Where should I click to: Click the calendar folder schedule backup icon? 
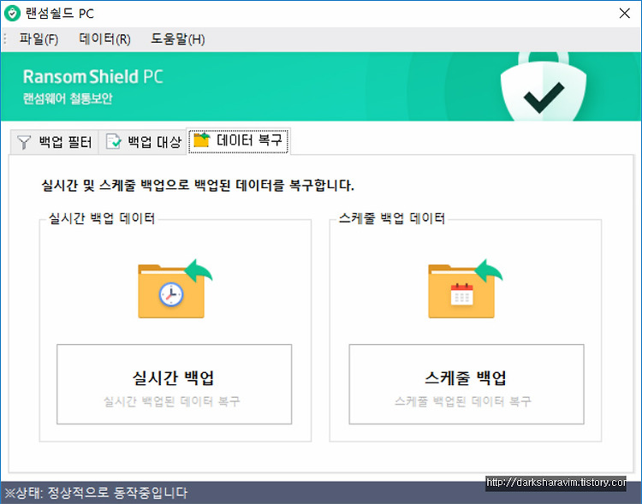pos(465,288)
